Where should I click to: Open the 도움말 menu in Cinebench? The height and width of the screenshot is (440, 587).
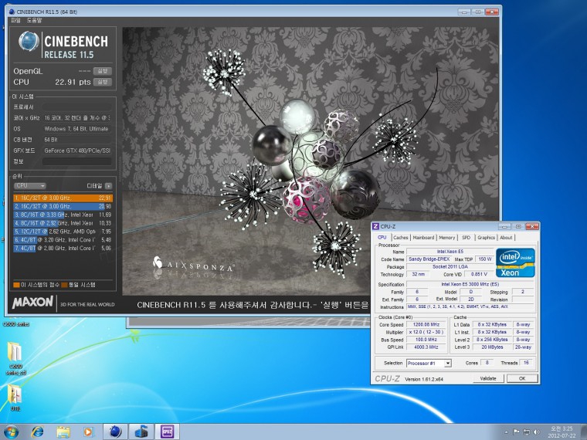[x=34, y=20]
